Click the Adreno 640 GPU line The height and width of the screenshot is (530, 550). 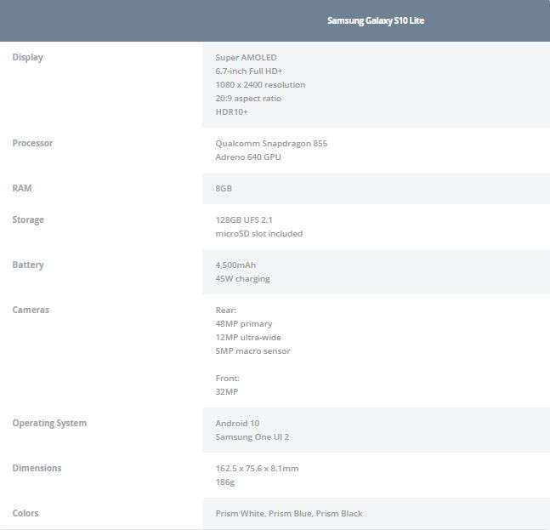248,157
